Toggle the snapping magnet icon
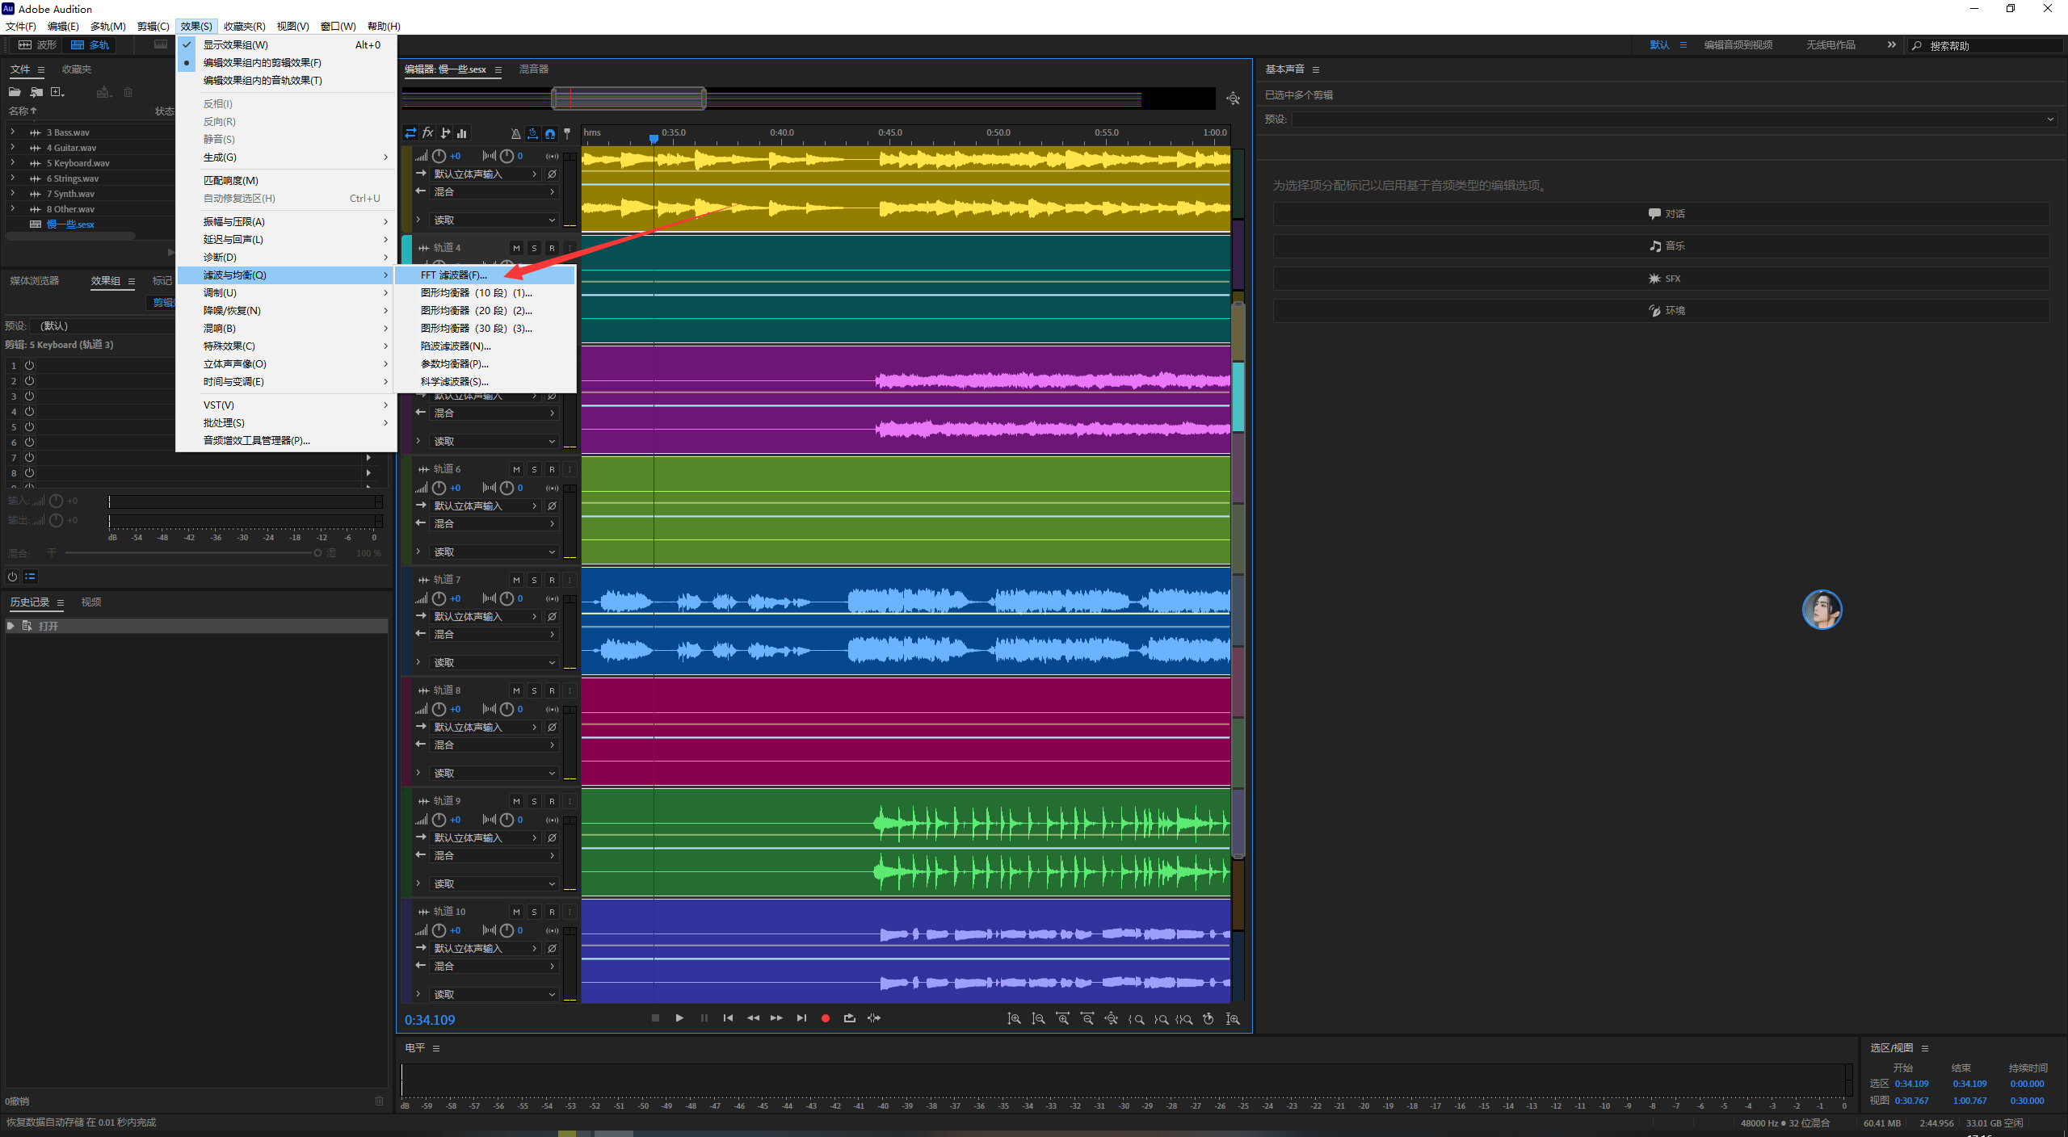Screen dimensions: 2068x1137 (550, 133)
